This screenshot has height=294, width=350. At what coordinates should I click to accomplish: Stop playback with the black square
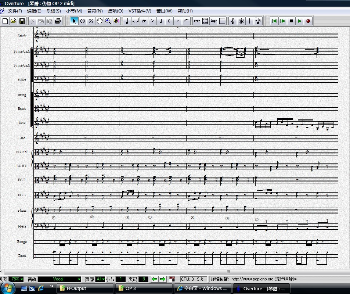tap(291, 21)
